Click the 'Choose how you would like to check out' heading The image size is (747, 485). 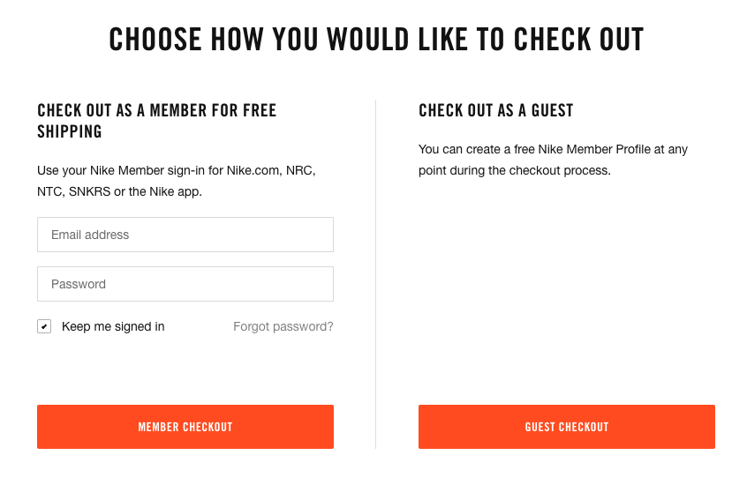(376, 39)
